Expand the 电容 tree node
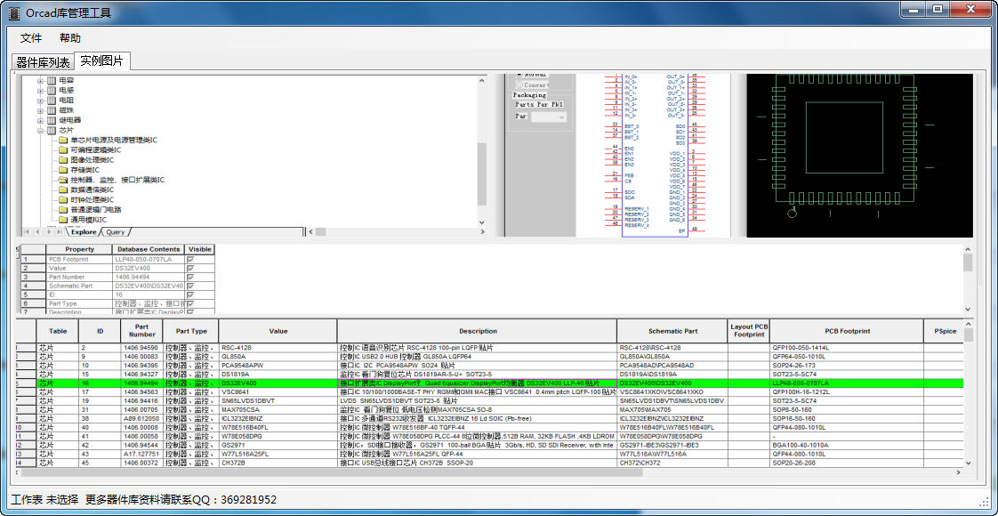Viewport: 998px width, 516px height. 40,81
